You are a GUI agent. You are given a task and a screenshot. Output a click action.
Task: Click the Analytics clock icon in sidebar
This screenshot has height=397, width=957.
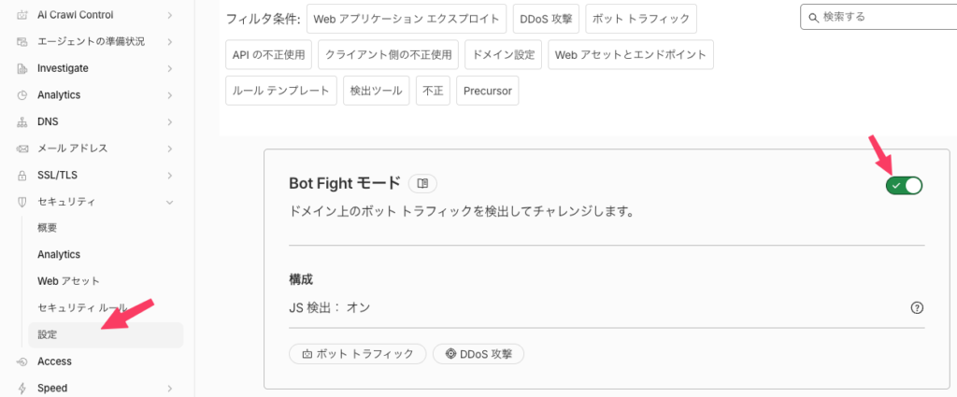tap(22, 95)
